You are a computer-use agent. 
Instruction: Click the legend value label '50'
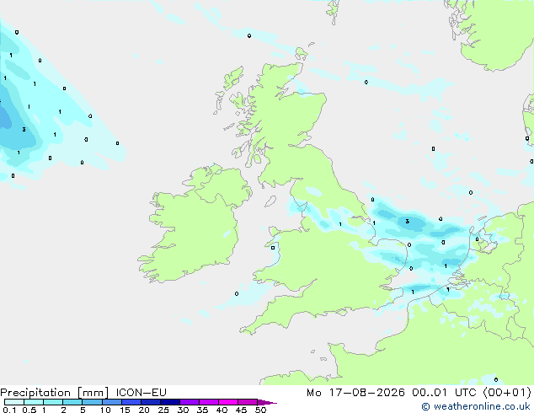pyautogui.click(x=260, y=410)
